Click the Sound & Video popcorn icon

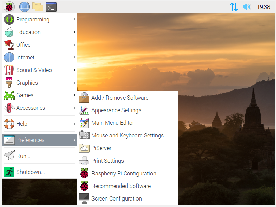point(9,70)
